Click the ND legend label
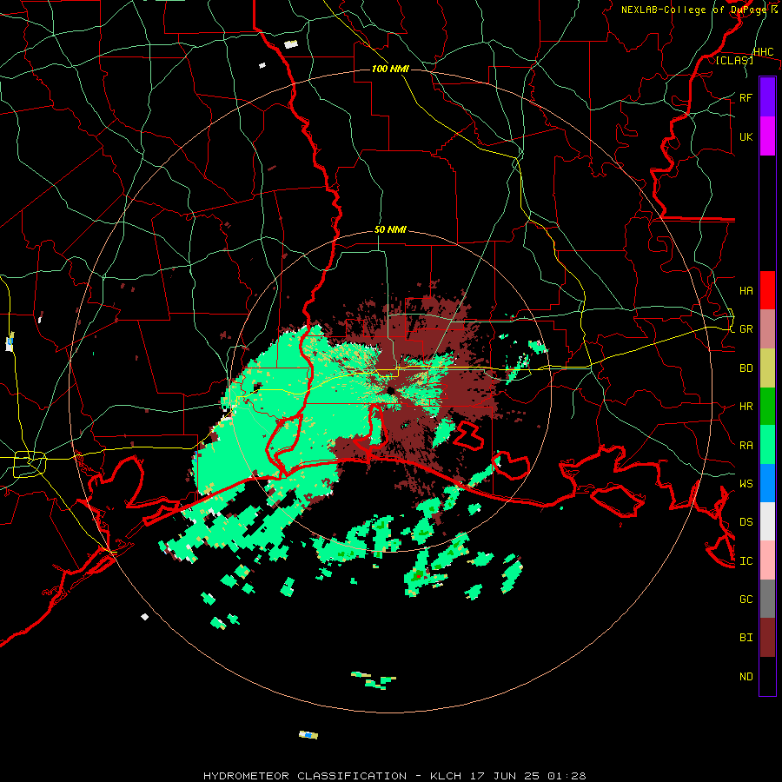 [x=746, y=676]
